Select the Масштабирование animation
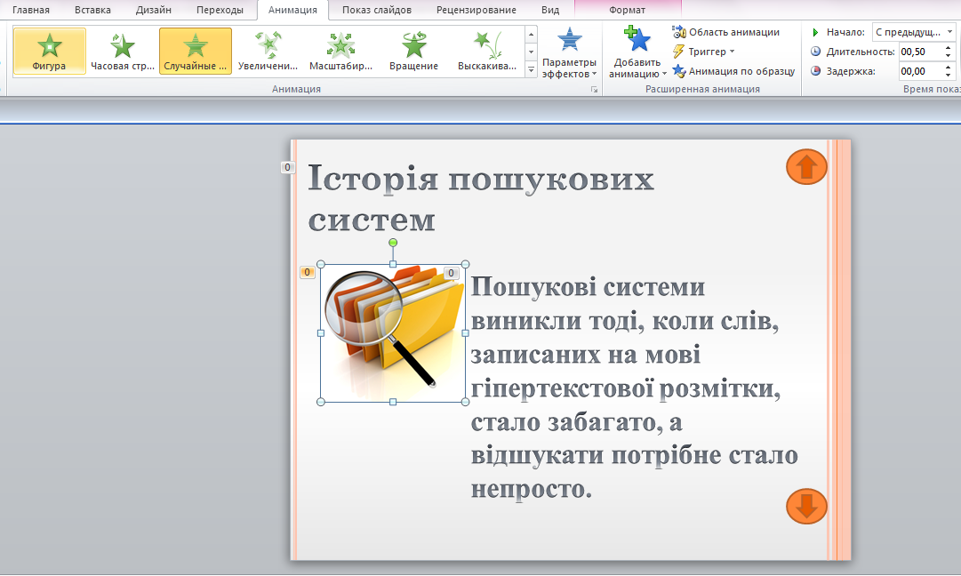 [340, 51]
